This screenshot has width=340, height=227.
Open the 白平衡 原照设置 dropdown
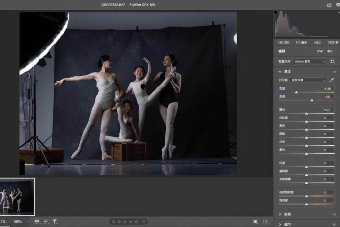click(x=308, y=80)
